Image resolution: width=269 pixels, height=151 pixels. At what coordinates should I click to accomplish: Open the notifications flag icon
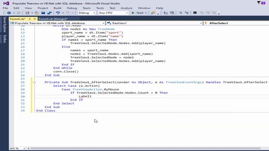pos(259,3)
